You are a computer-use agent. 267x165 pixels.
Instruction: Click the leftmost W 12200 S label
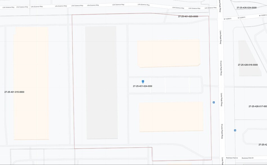point(227,19)
